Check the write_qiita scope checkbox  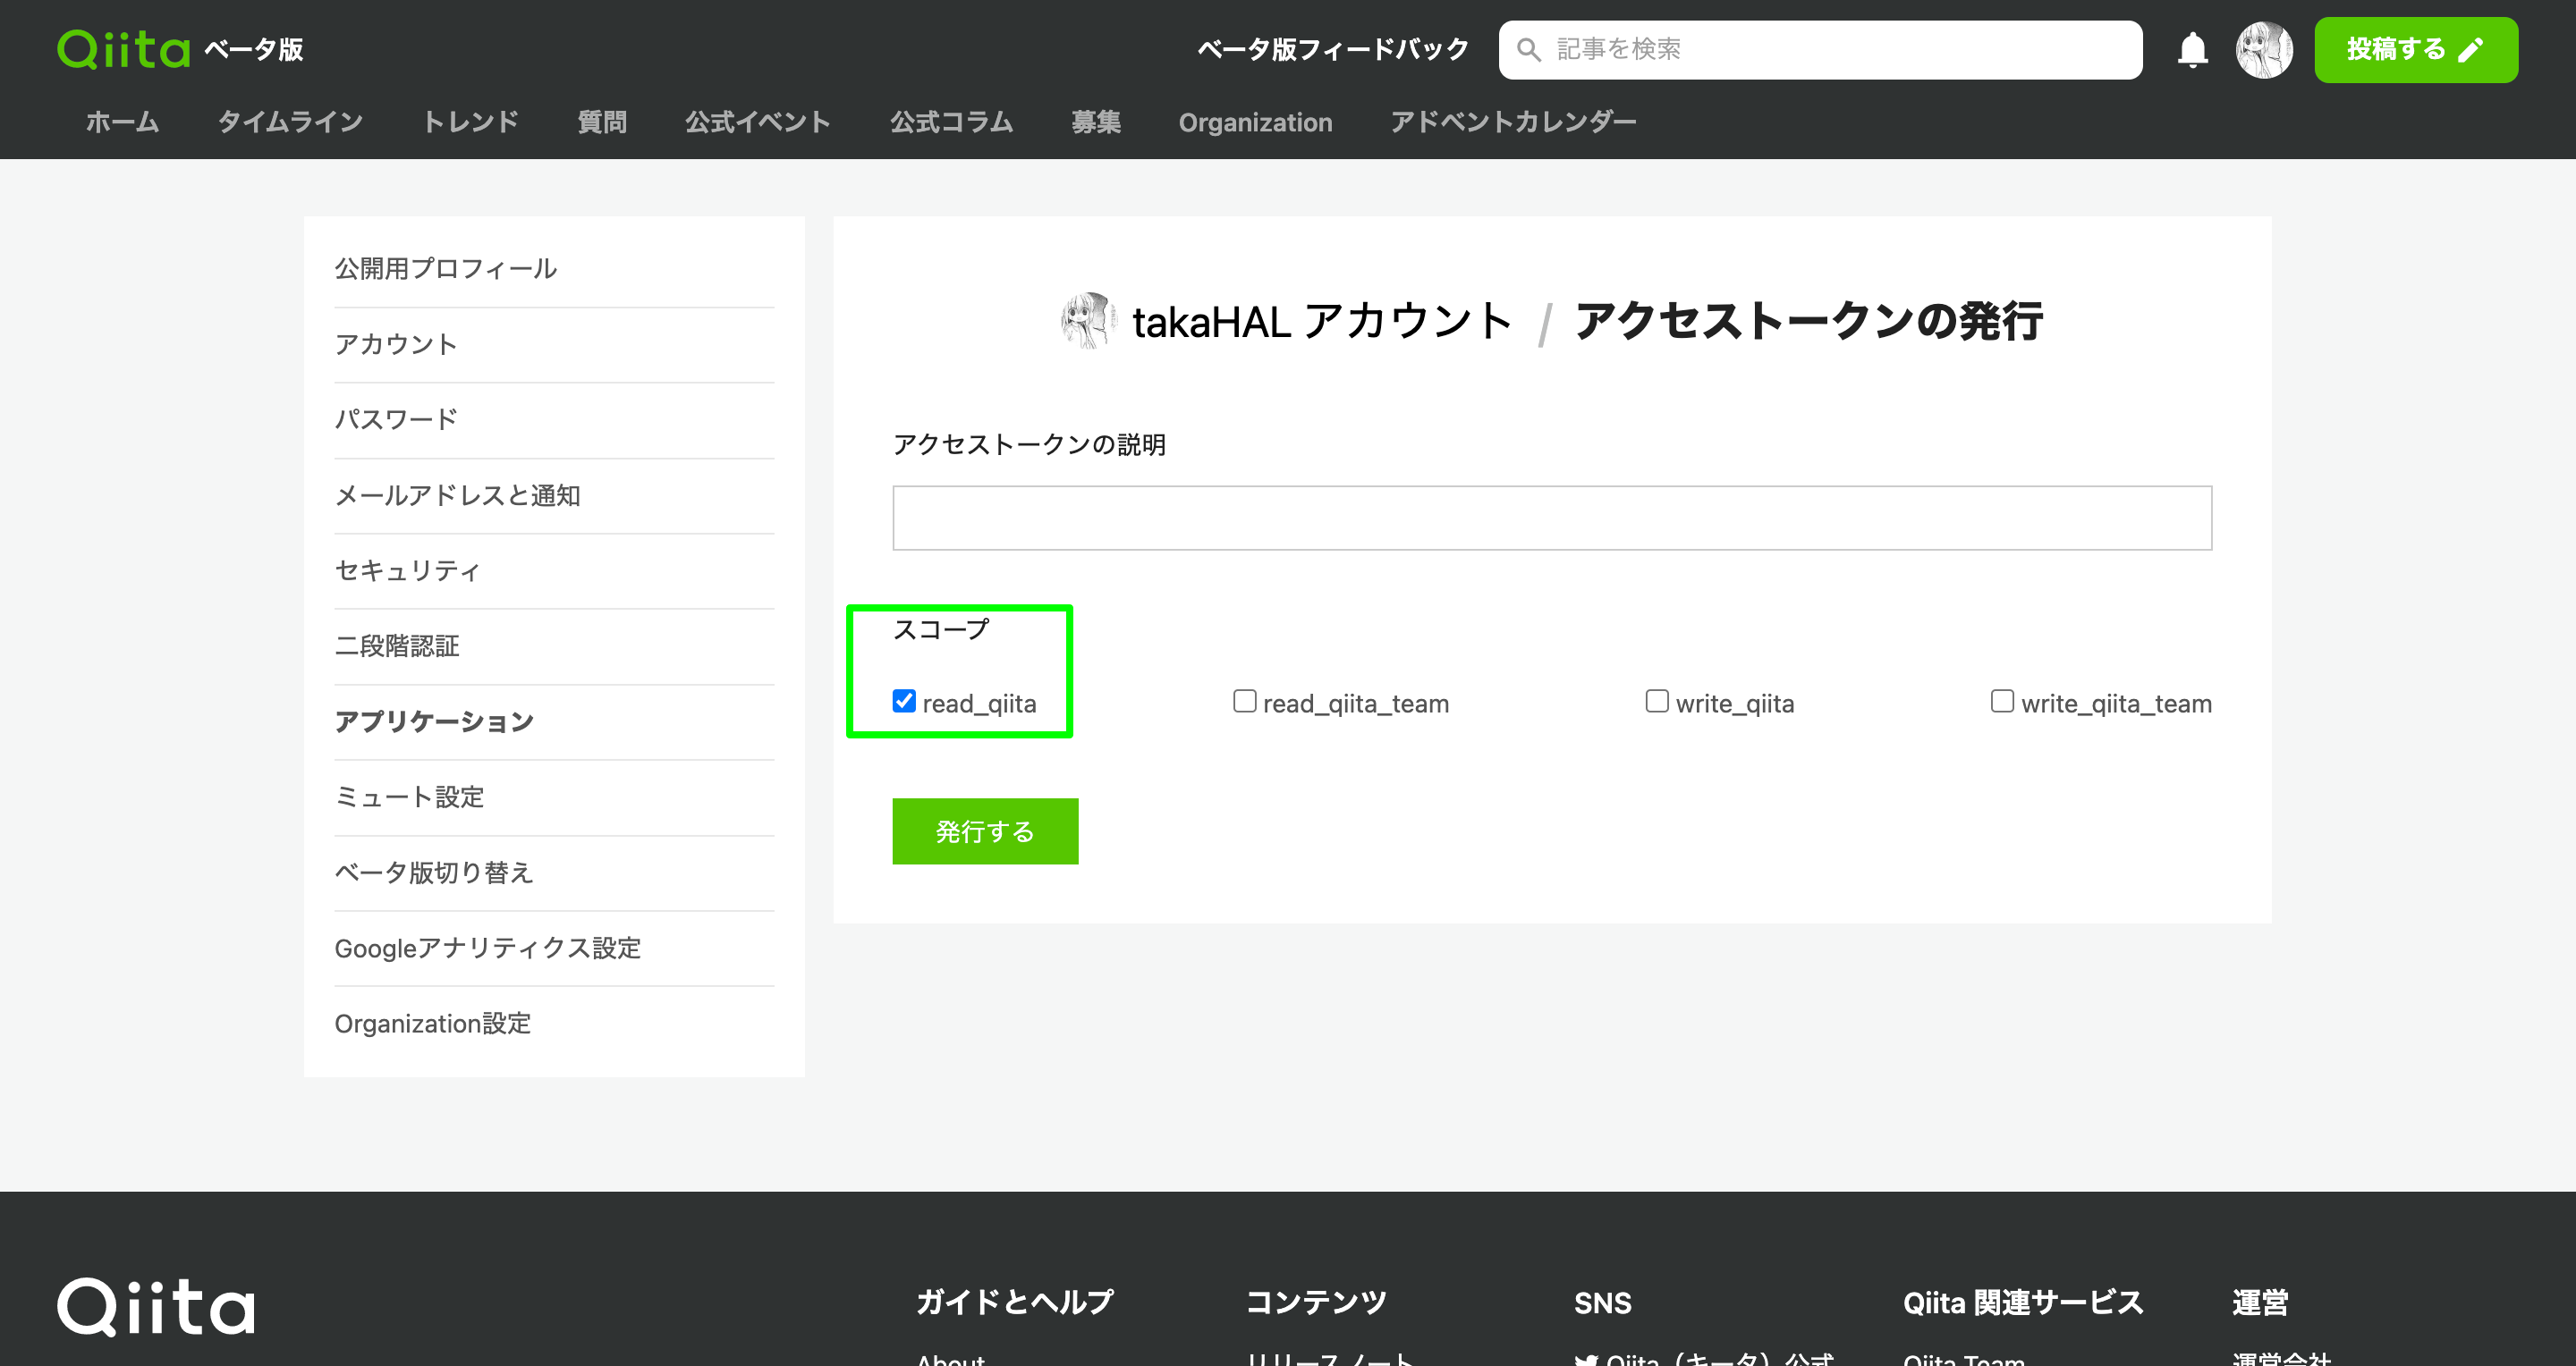point(1656,702)
